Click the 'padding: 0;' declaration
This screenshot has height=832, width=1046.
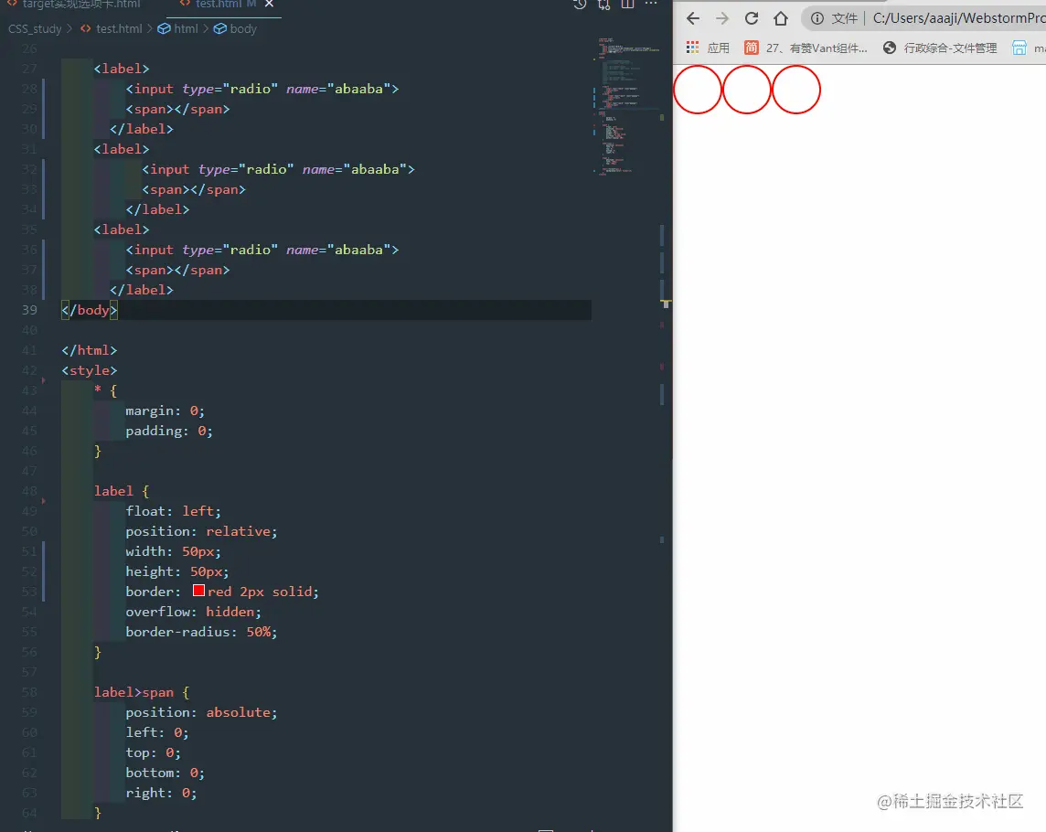tap(169, 431)
